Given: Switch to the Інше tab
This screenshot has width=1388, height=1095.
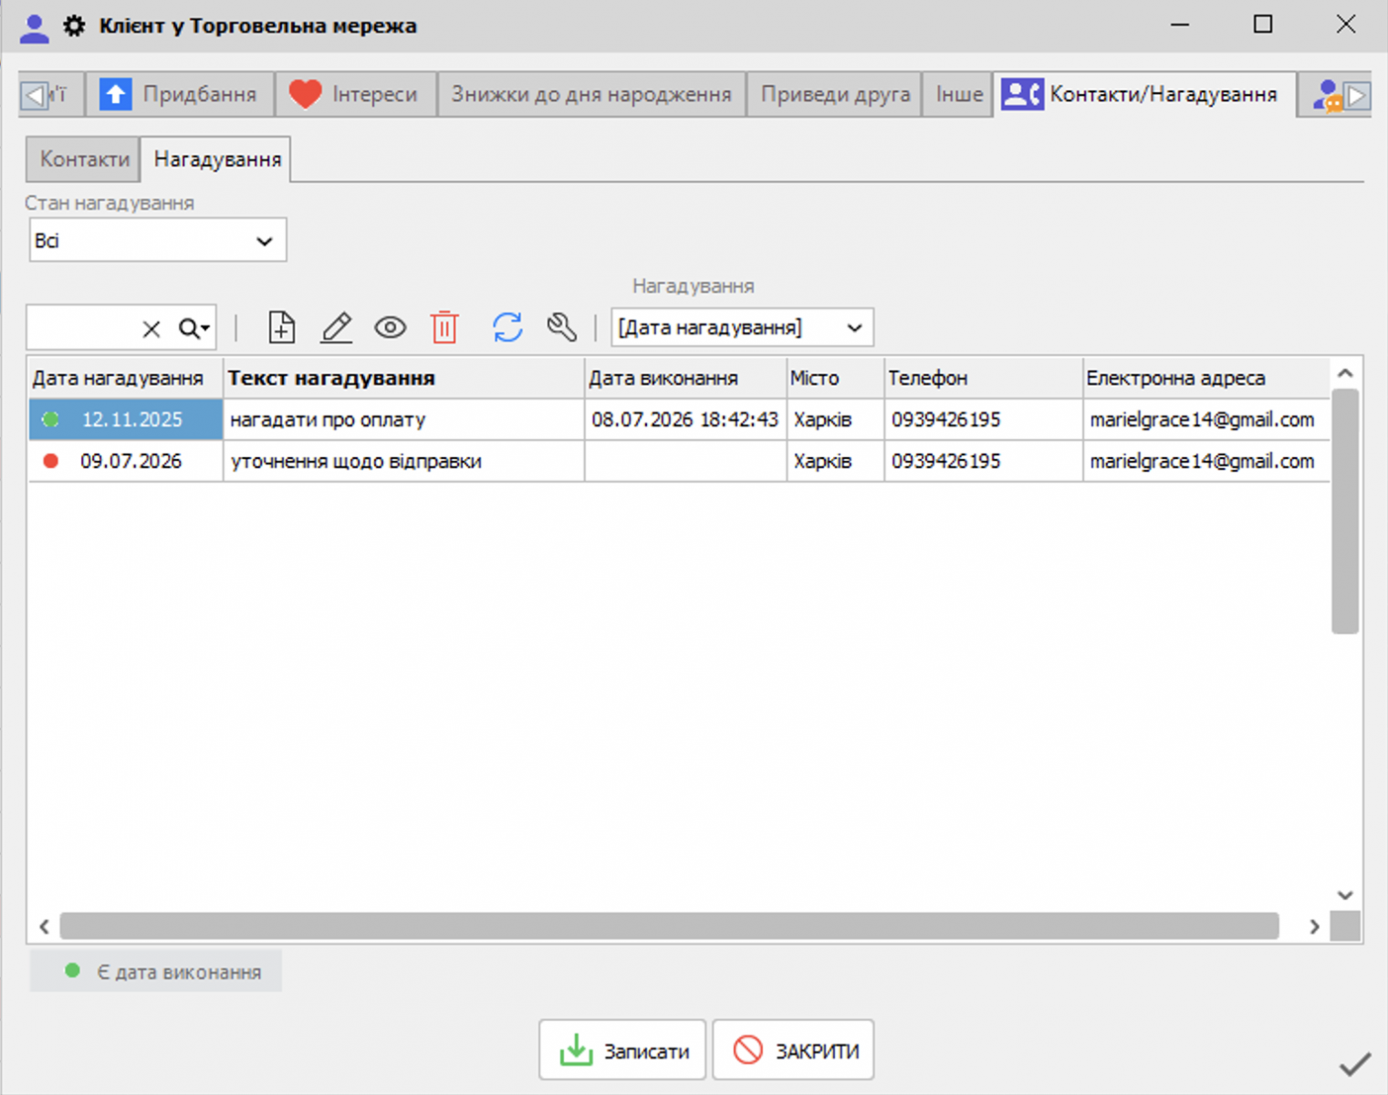Looking at the screenshot, I should (x=958, y=94).
